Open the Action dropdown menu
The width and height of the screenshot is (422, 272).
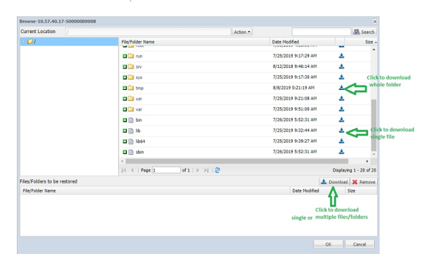coord(242,32)
